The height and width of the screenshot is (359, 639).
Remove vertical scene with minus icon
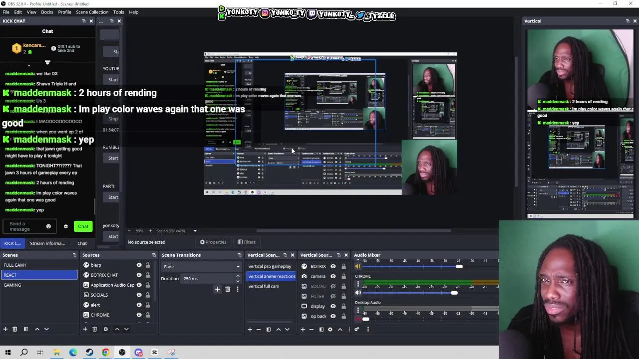(258, 329)
